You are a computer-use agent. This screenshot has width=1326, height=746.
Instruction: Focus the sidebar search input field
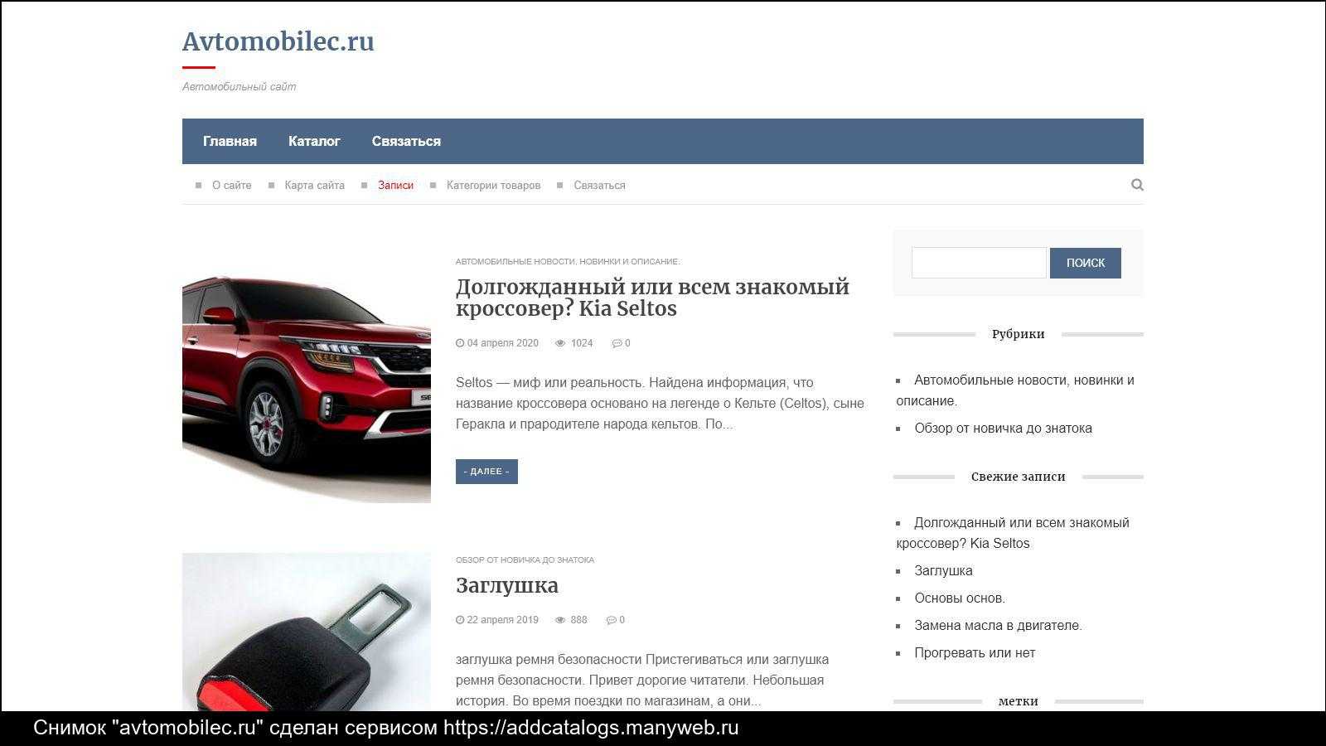[x=979, y=263]
